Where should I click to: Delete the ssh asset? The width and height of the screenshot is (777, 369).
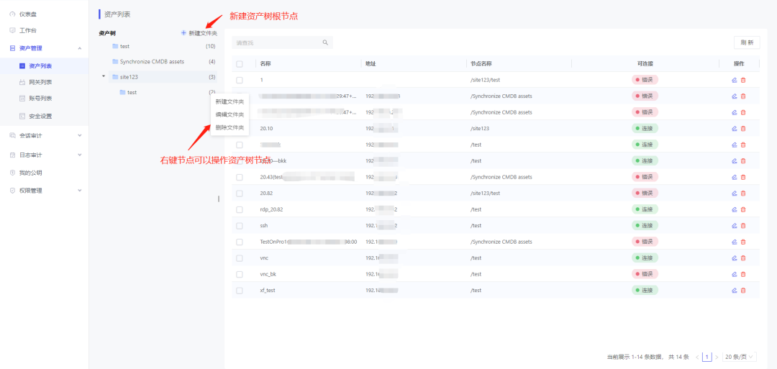click(x=742, y=225)
